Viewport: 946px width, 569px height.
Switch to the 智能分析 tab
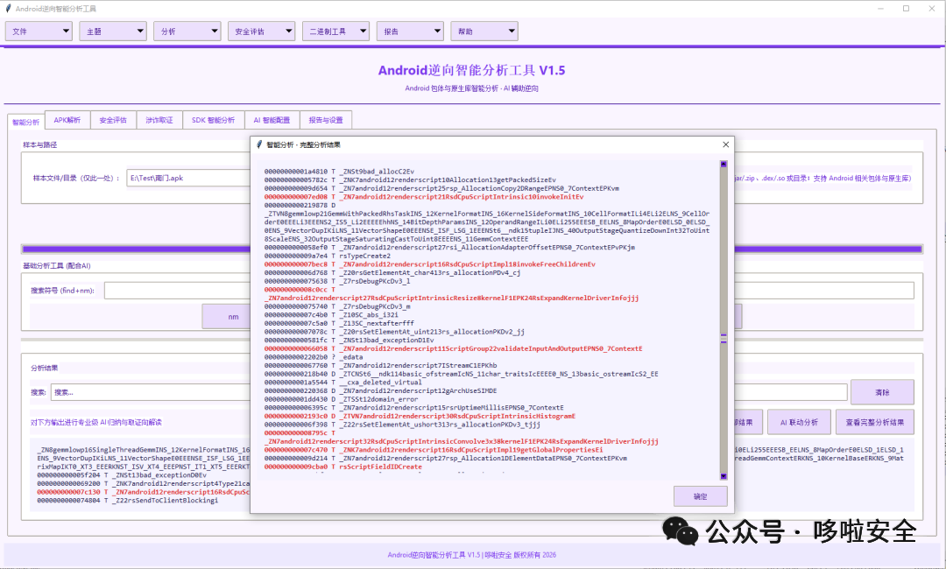26,122
